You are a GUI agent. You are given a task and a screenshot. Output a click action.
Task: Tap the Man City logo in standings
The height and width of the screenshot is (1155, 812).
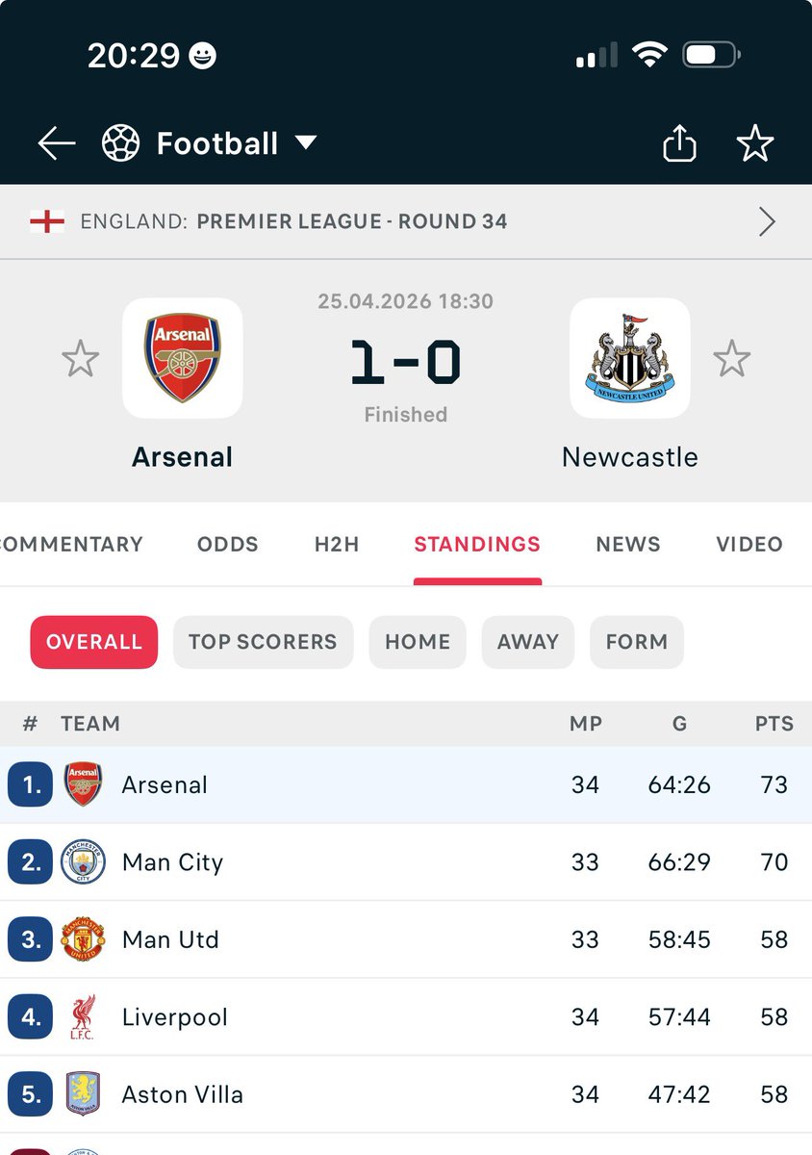pyautogui.click(x=83, y=862)
